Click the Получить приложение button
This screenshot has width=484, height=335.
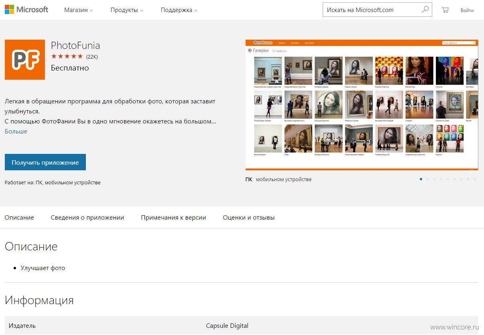coord(45,162)
